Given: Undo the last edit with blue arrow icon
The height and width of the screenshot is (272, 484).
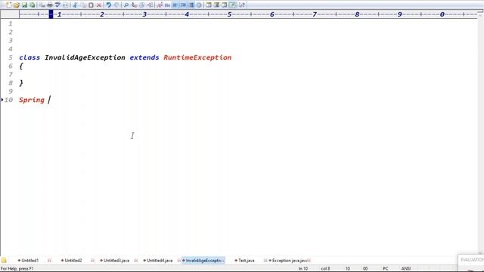Looking at the screenshot, I should (108, 5).
